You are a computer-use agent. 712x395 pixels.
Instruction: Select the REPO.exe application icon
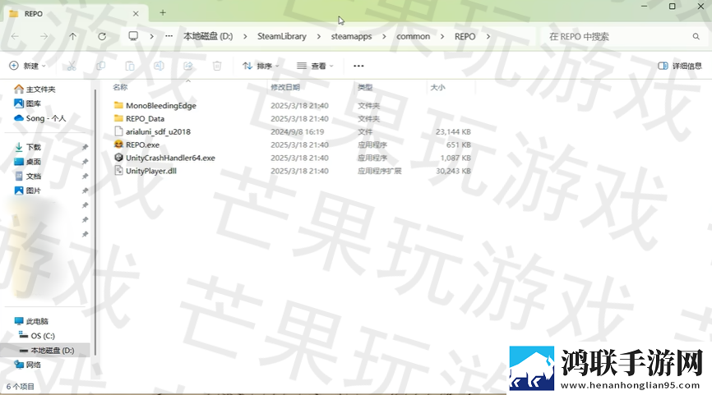(118, 145)
